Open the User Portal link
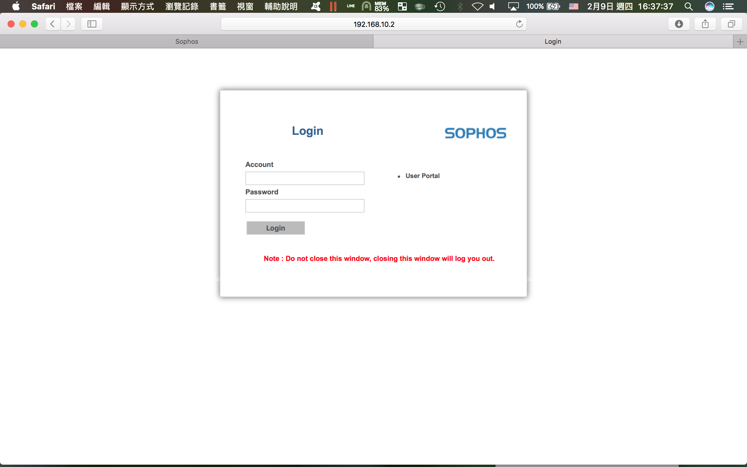747x467 pixels. click(422, 176)
